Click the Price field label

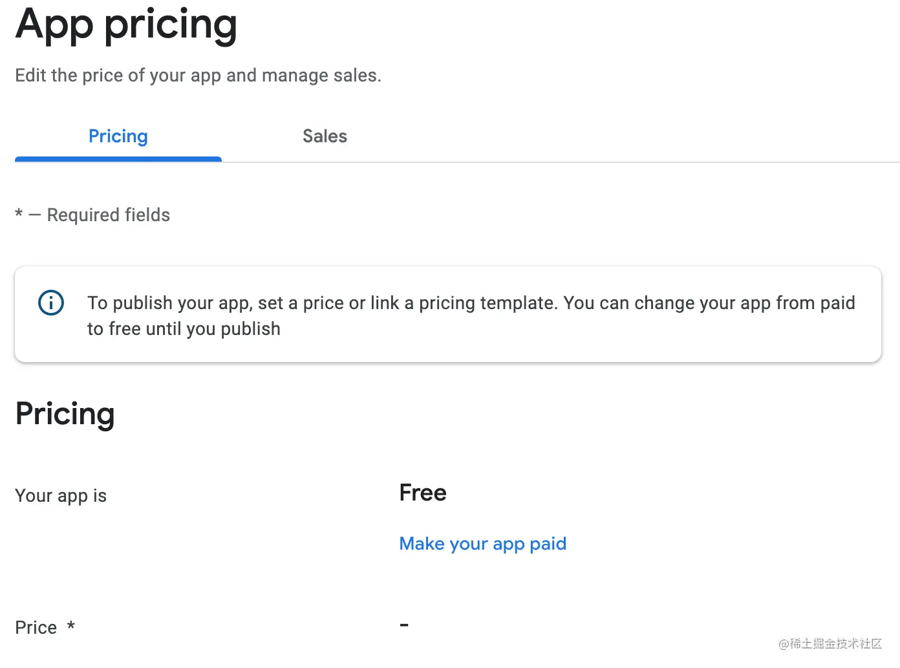36,627
